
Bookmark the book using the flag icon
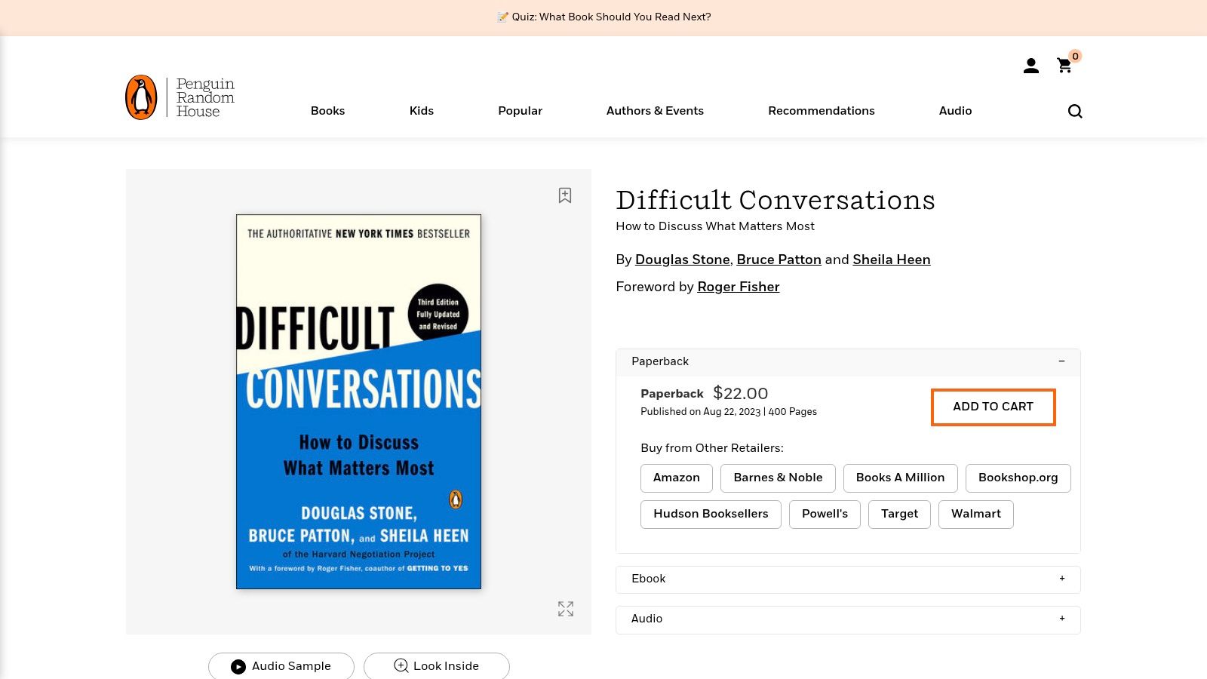565,195
